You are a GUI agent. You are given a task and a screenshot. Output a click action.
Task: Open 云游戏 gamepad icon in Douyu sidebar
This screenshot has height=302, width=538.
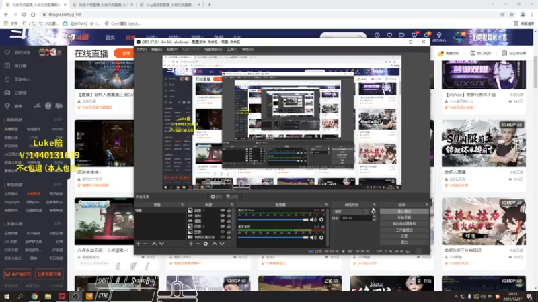point(7,93)
